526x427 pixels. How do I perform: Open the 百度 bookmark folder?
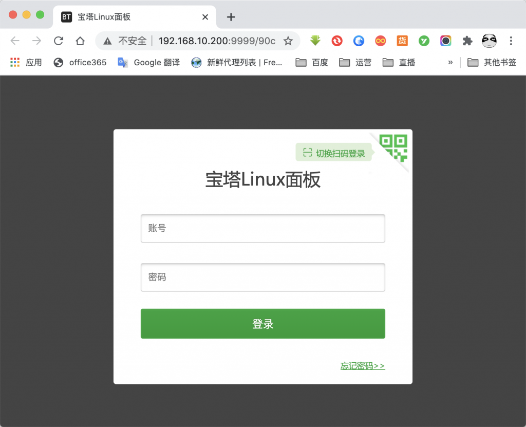[312, 63]
